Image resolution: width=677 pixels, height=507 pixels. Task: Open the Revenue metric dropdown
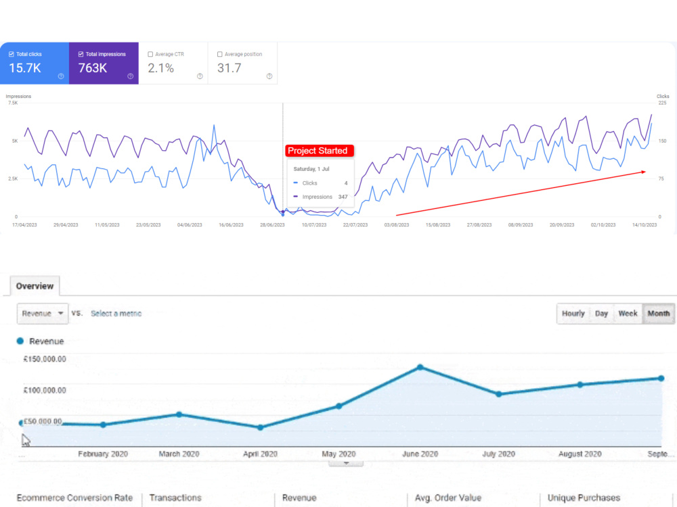42,314
